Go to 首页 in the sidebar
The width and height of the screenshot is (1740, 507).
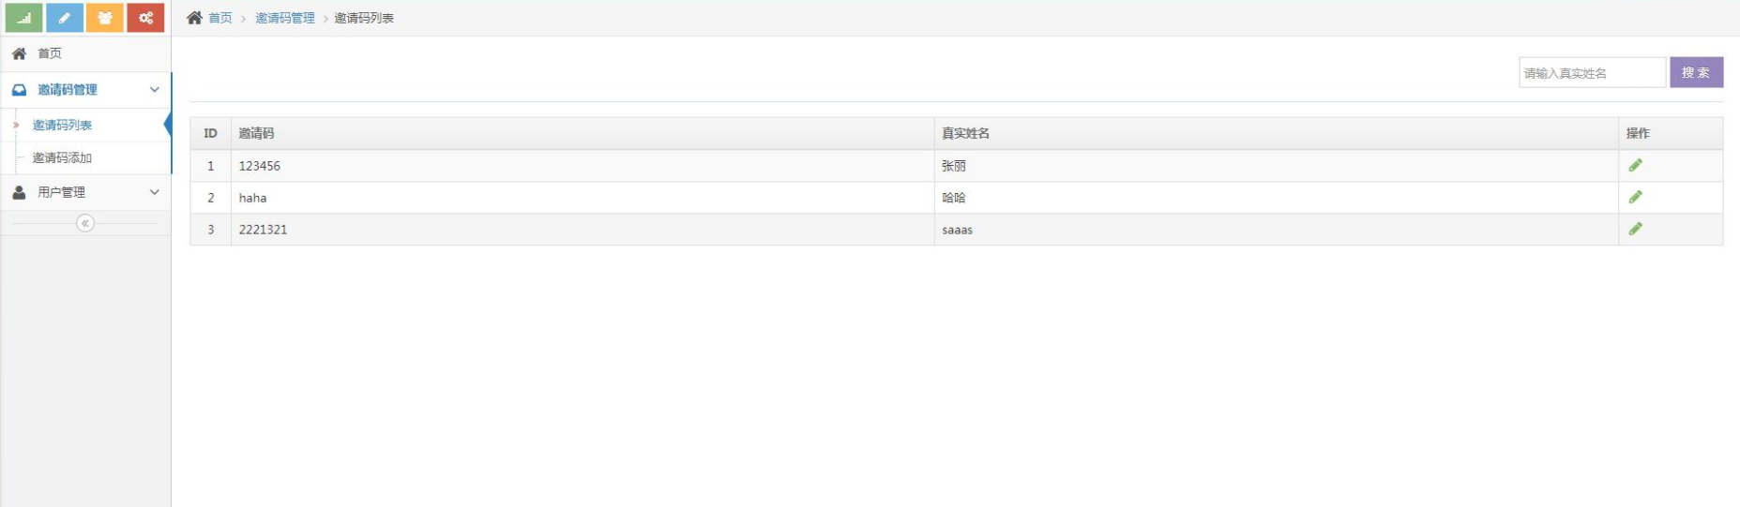(x=49, y=53)
